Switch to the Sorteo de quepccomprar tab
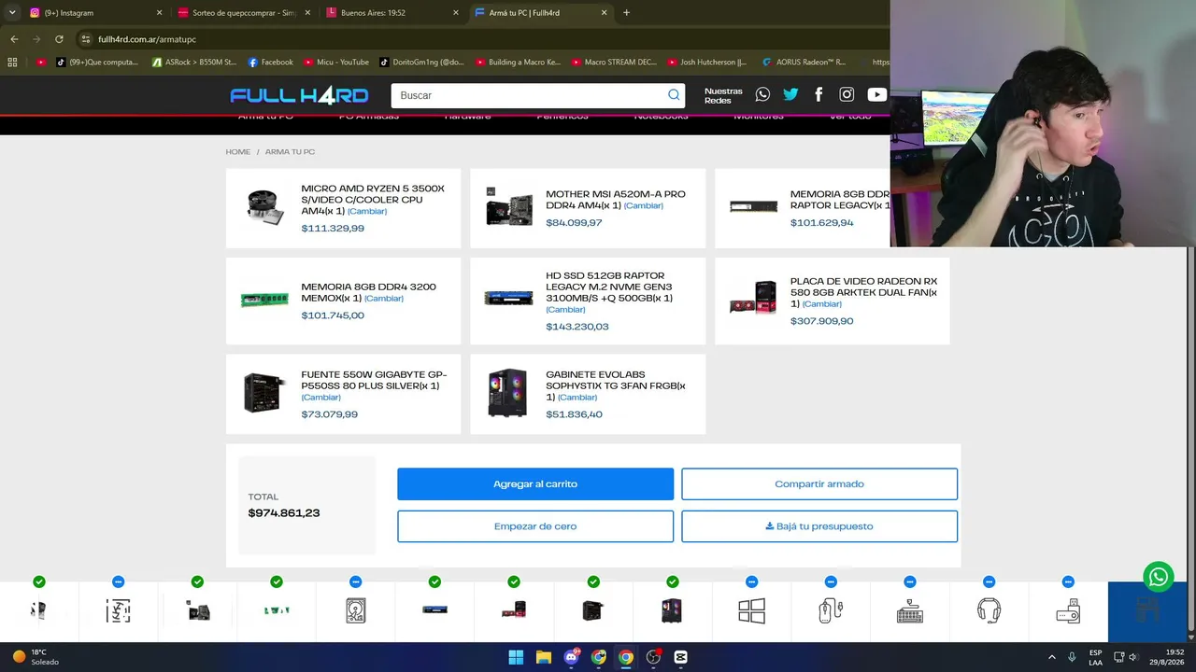1196x672 pixels. 245,13
